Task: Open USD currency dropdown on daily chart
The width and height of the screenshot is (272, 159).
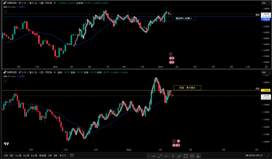Action: pos(266,72)
